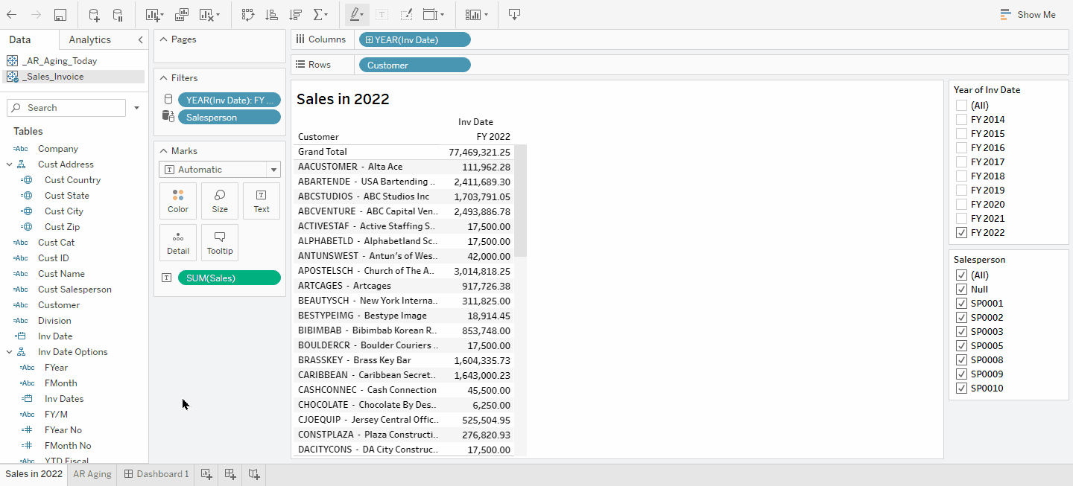Open the AR Aging sheet tab

point(92,474)
